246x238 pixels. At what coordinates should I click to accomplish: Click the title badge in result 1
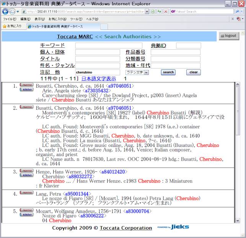27,90
